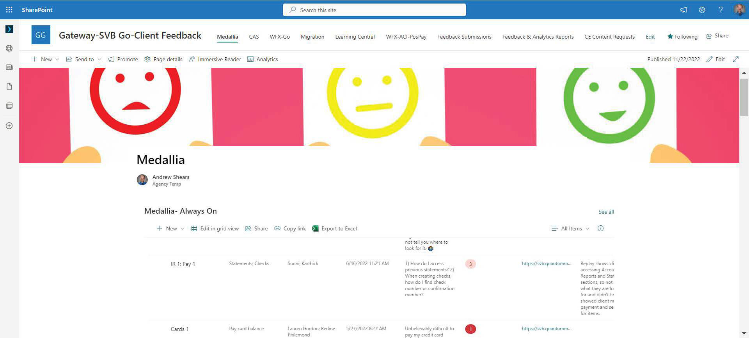Open svb.quantumm link in IR 1: Pay 1 row
The height and width of the screenshot is (338, 749).
547,264
